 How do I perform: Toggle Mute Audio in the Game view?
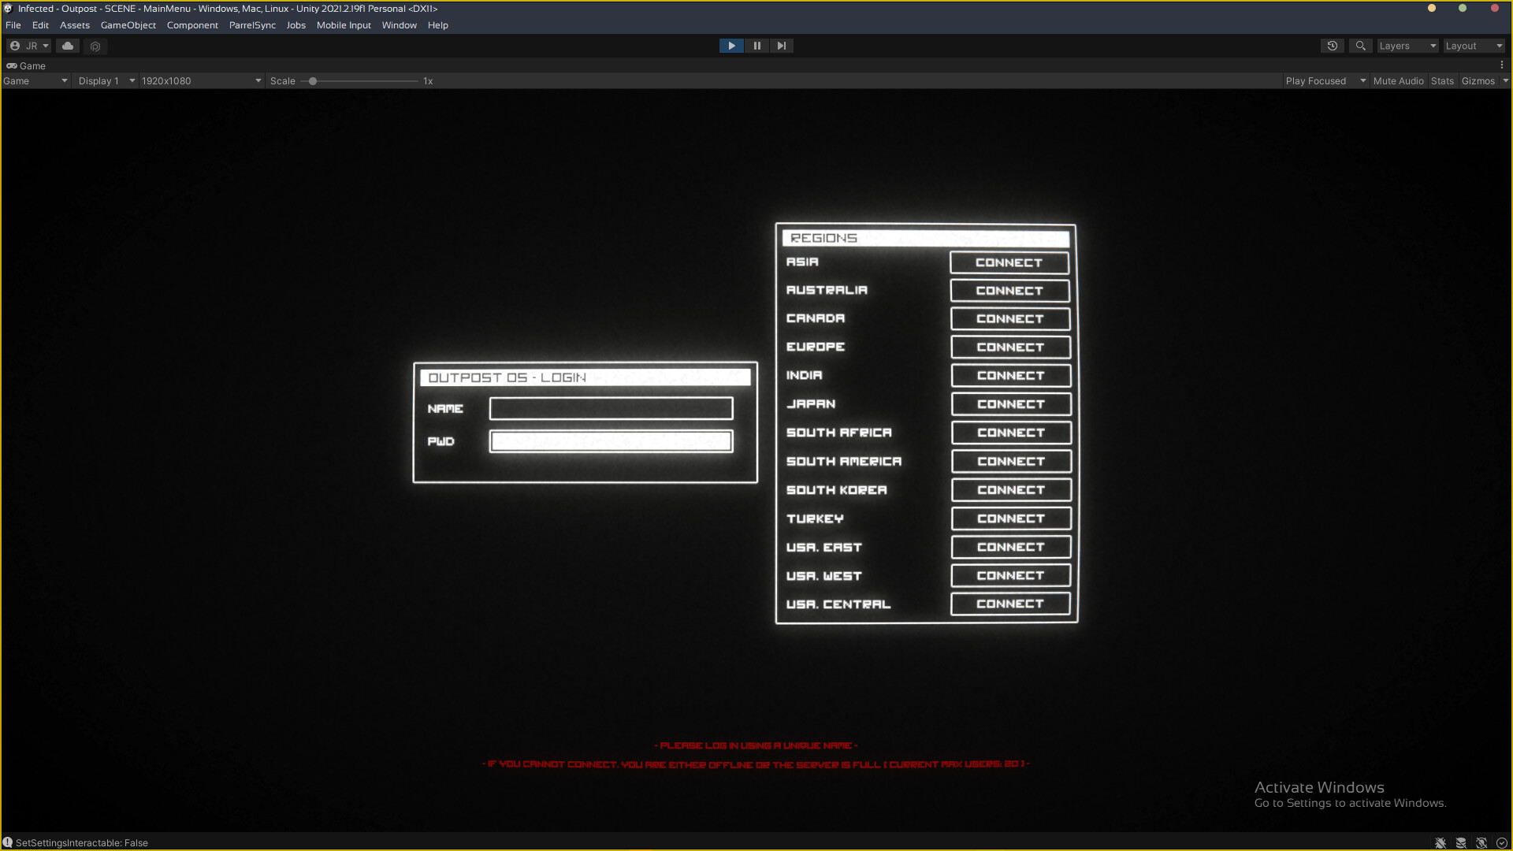(1398, 80)
